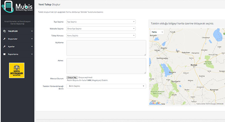Click the Ayarlar wrench icon
This screenshot has width=225, height=122.
coord(4,46)
